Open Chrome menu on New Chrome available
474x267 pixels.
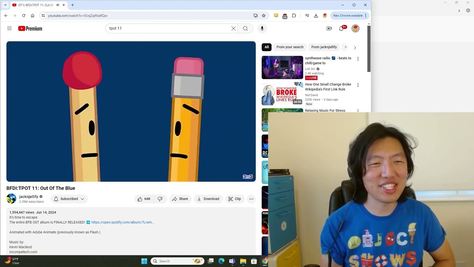pyautogui.click(x=349, y=16)
